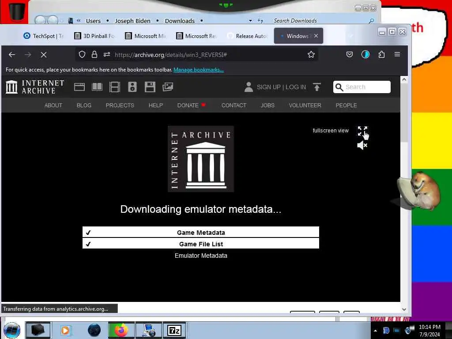Click the page scrollbar down arrow
This screenshot has width=452, height=339.
(404, 309)
